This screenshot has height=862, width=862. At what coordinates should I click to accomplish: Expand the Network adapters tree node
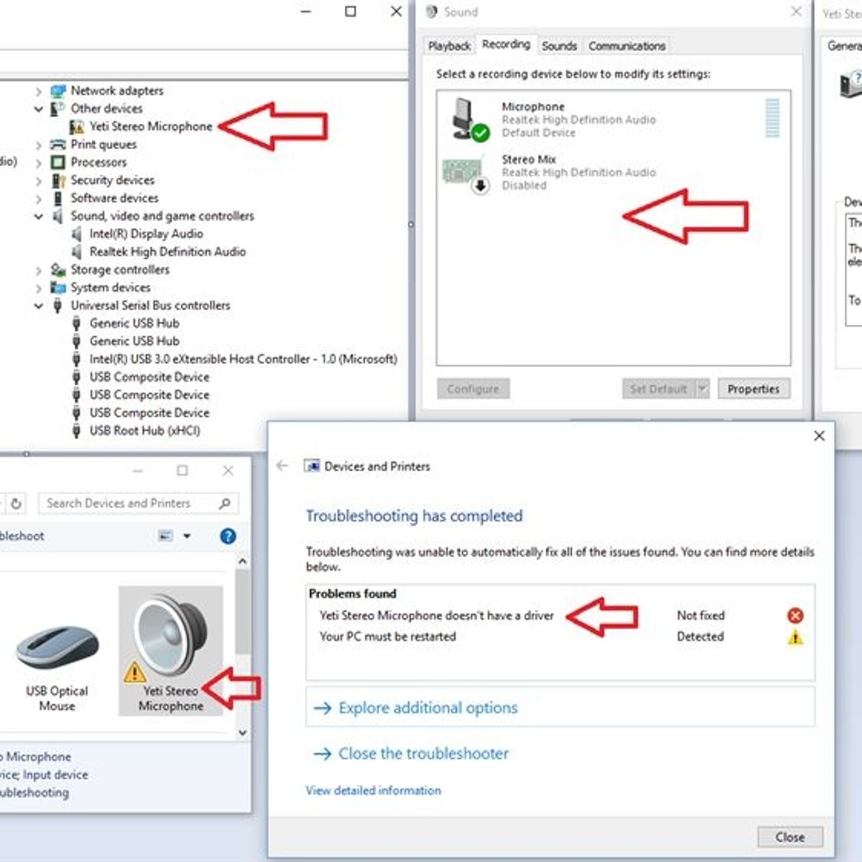[38, 90]
